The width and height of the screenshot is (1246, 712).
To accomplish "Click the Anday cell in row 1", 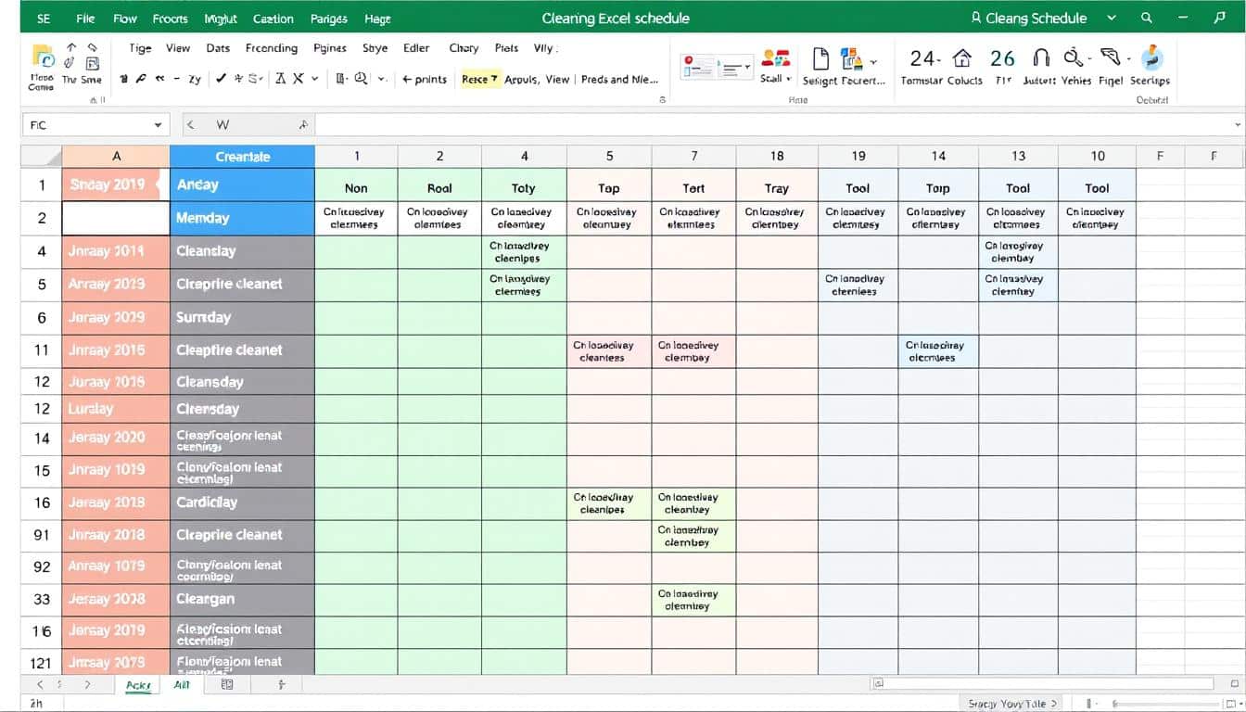I will (242, 184).
